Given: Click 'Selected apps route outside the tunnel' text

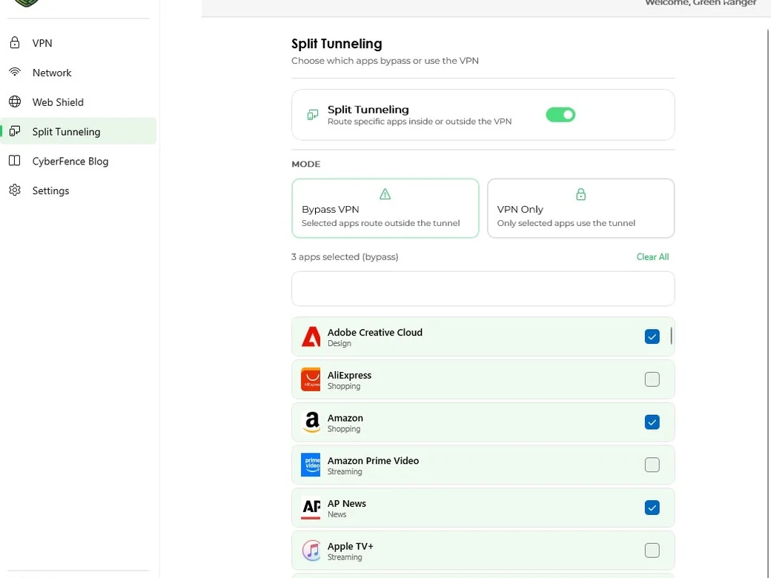Looking at the screenshot, I should [x=380, y=223].
